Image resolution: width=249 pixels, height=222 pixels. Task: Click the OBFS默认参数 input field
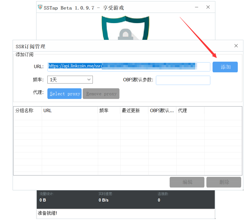click(x=183, y=80)
